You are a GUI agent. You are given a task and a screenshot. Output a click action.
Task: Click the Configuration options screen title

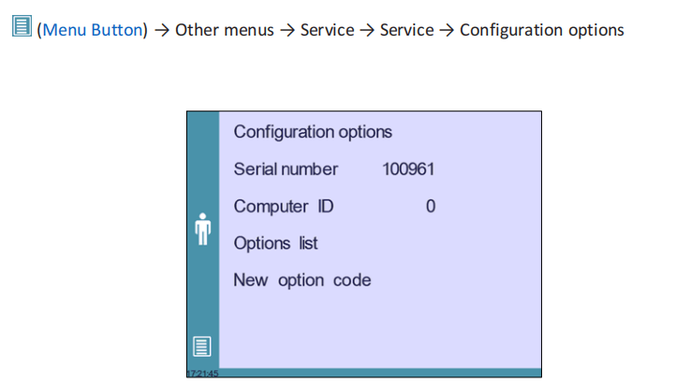pyautogui.click(x=313, y=132)
